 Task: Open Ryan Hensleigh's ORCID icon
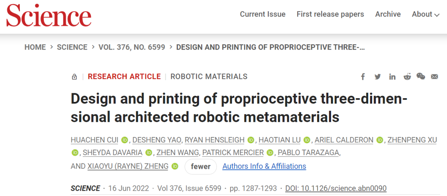(250, 140)
